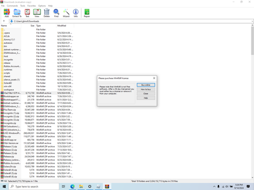
Task: Click the Info toolbar icon
Action: click(76, 13)
